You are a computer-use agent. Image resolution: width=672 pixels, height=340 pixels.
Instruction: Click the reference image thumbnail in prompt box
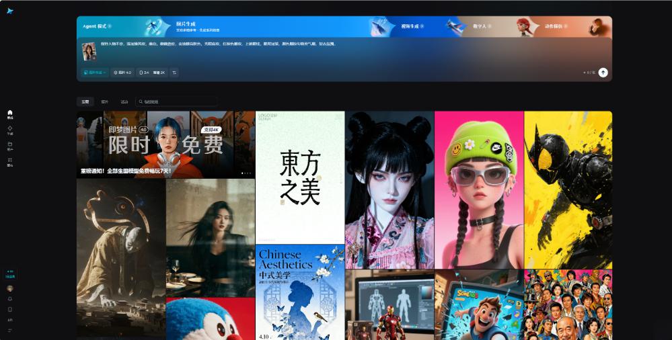89,52
